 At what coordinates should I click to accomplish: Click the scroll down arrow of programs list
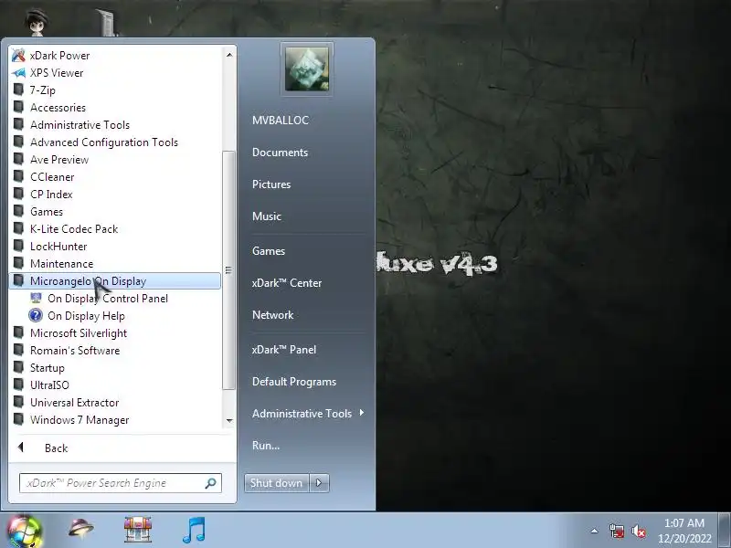click(x=229, y=421)
